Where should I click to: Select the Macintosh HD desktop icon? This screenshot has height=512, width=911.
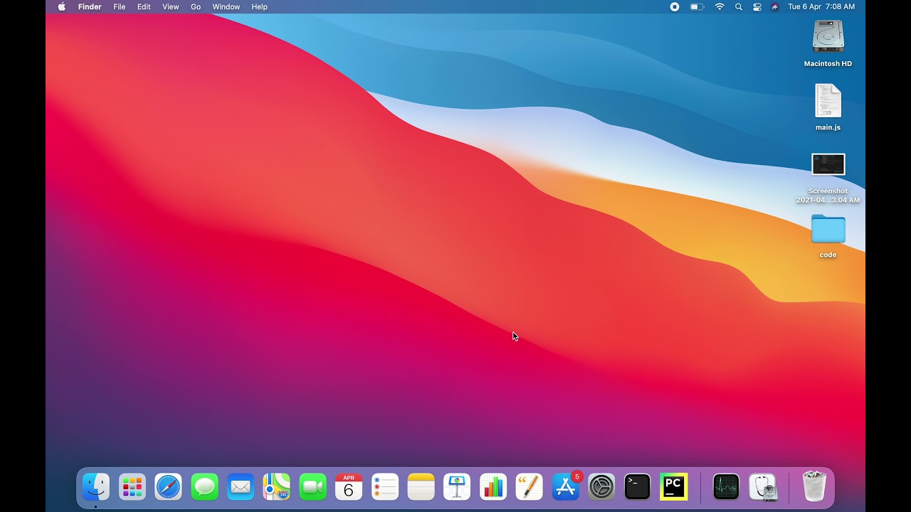click(x=828, y=36)
